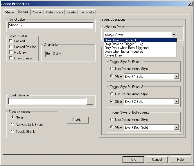This screenshot has height=166, width=194.
Task: Choose Only Draw on Trigger 2
Action: click(120, 44)
